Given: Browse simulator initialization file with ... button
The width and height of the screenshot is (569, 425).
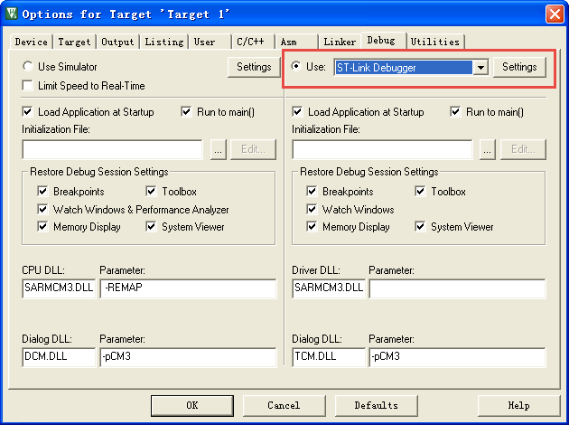Looking at the screenshot, I should [x=218, y=149].
